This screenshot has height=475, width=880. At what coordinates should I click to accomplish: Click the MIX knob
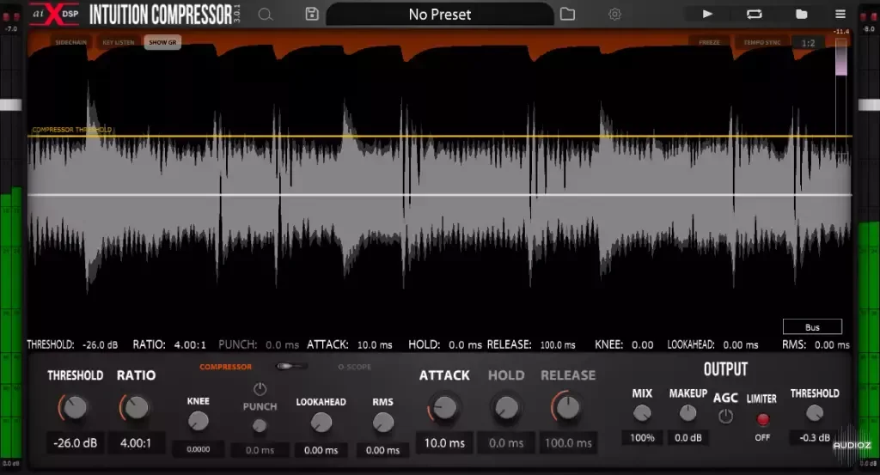[642, 414]
